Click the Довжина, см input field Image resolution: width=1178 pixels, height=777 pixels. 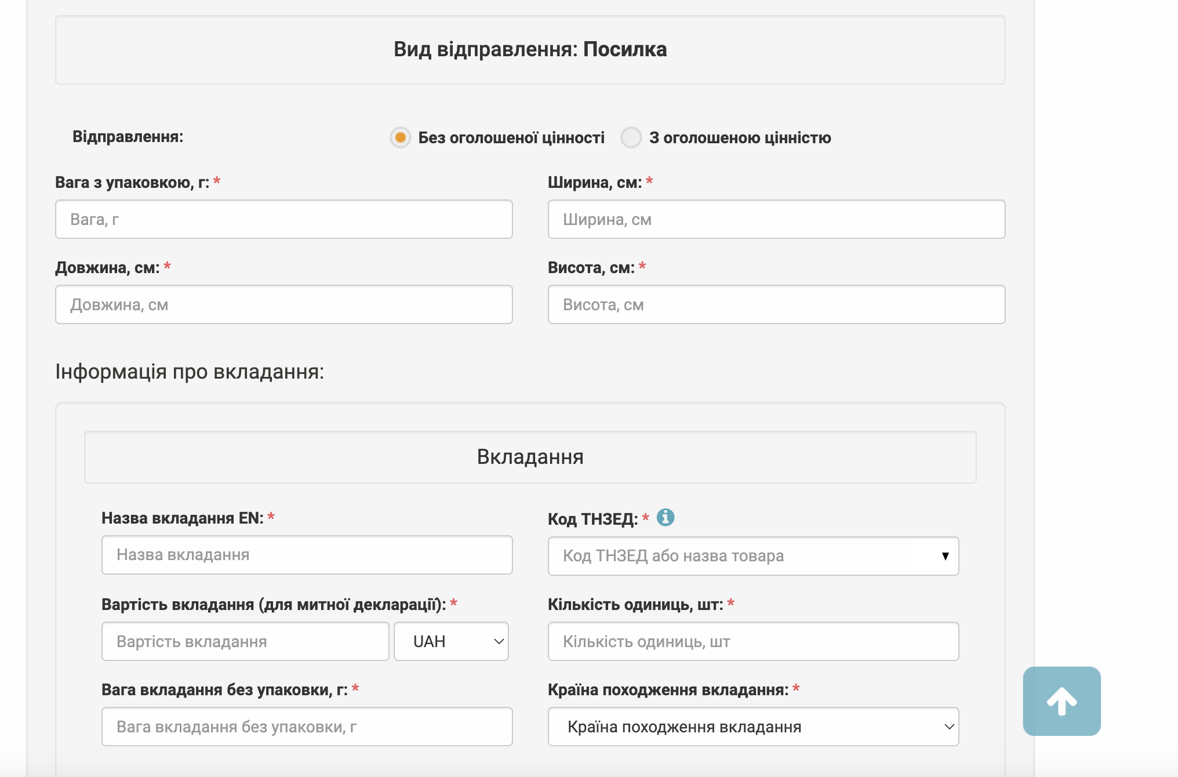click(283, 304)
